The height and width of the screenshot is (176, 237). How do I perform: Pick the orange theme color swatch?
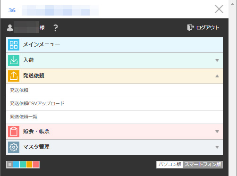point(29,165)
